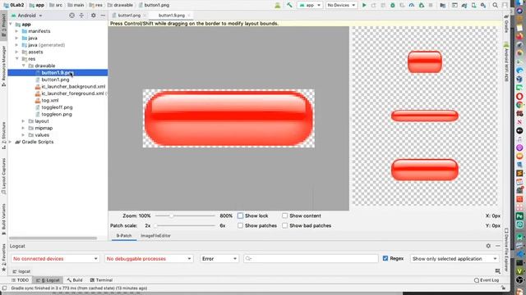Expand the layout folder
The width and height of the screenshot is (526, 295).
pyautogui.click(x=24, y=121)
